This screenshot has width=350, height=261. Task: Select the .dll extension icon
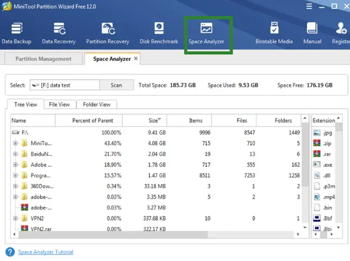tap(317, 175)
